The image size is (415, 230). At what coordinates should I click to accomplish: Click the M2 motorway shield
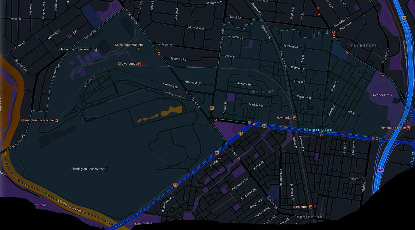coord(381,170)
